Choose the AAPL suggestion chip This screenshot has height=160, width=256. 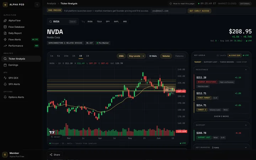(x=116, y=22)
